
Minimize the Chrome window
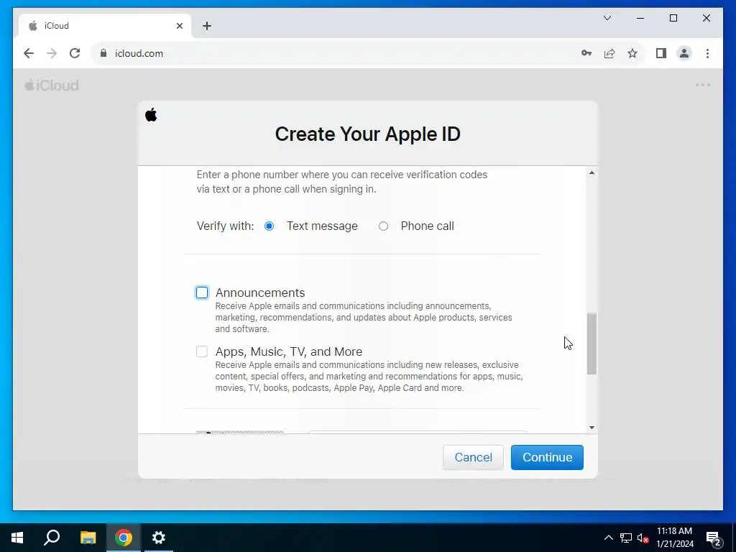pyautogui.click(x=640, y=18)
